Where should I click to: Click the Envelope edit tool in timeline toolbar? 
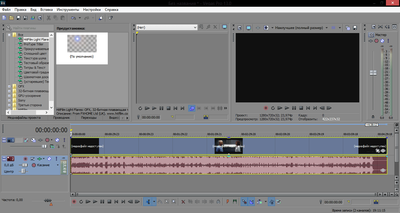click(160, 202)
